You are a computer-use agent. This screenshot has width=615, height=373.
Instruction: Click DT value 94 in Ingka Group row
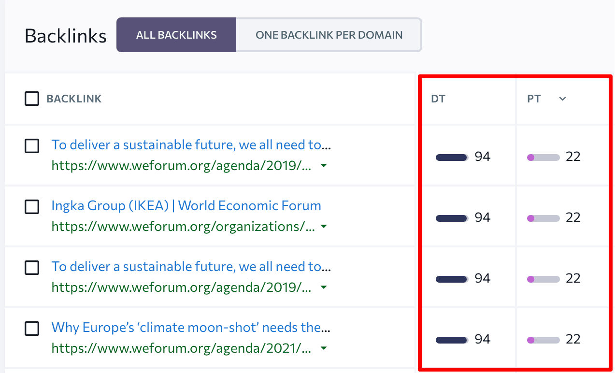tap(483, 218)
